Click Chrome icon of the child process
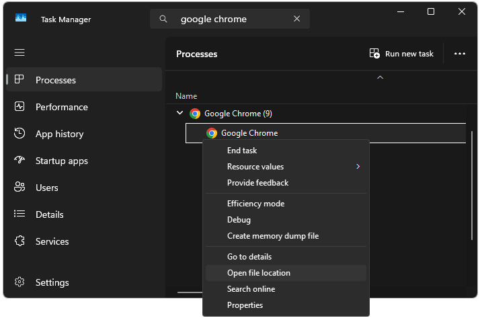 (212, 133)
